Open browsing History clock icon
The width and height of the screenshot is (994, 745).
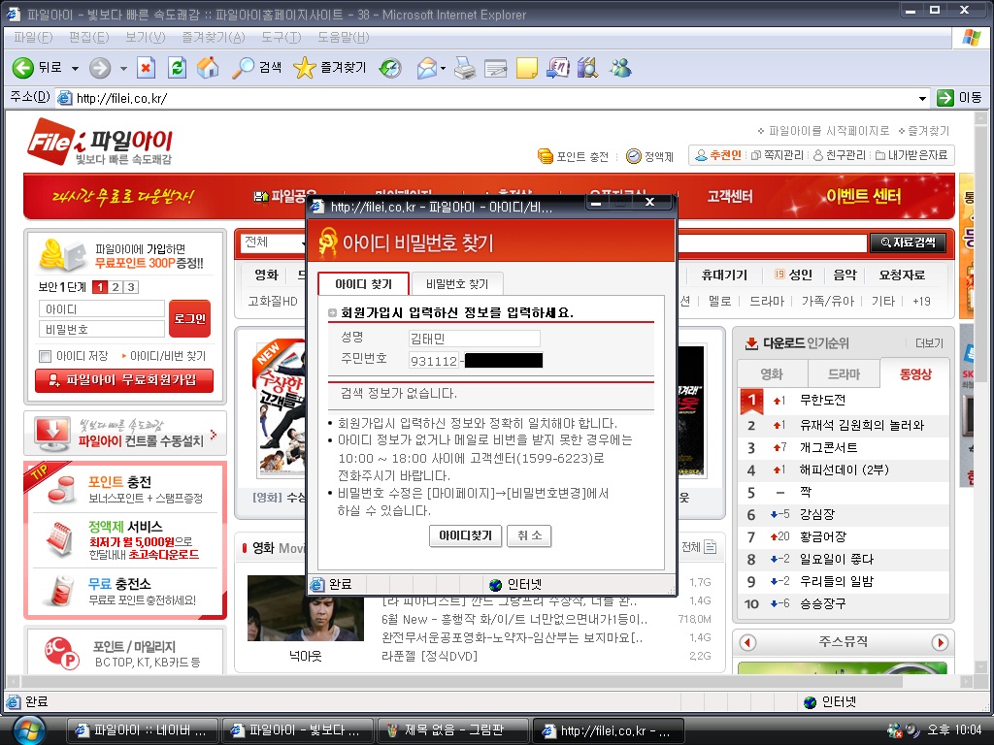click(390, 67)
